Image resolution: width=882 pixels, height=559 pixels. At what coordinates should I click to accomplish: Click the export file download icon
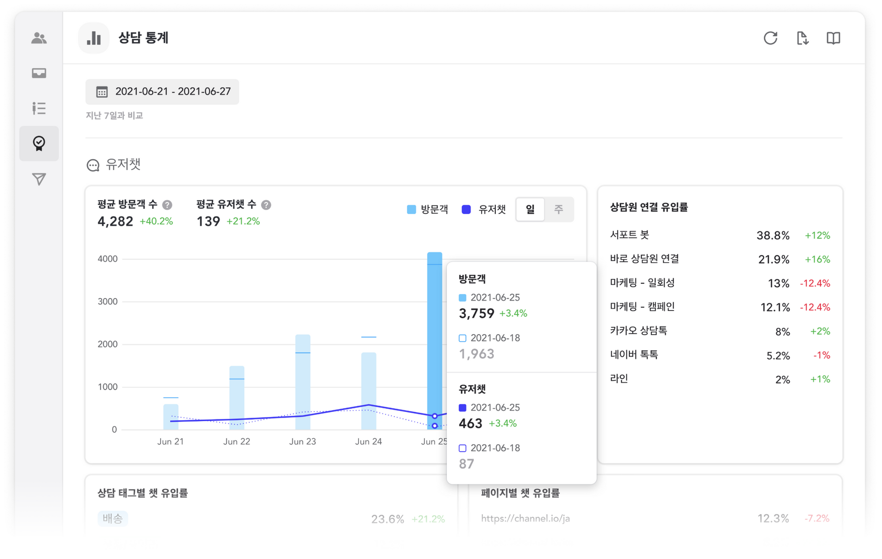(802, 38)
